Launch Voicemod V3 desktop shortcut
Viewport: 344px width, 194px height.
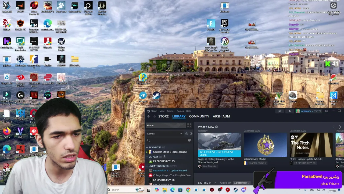[x=75, y=7]
